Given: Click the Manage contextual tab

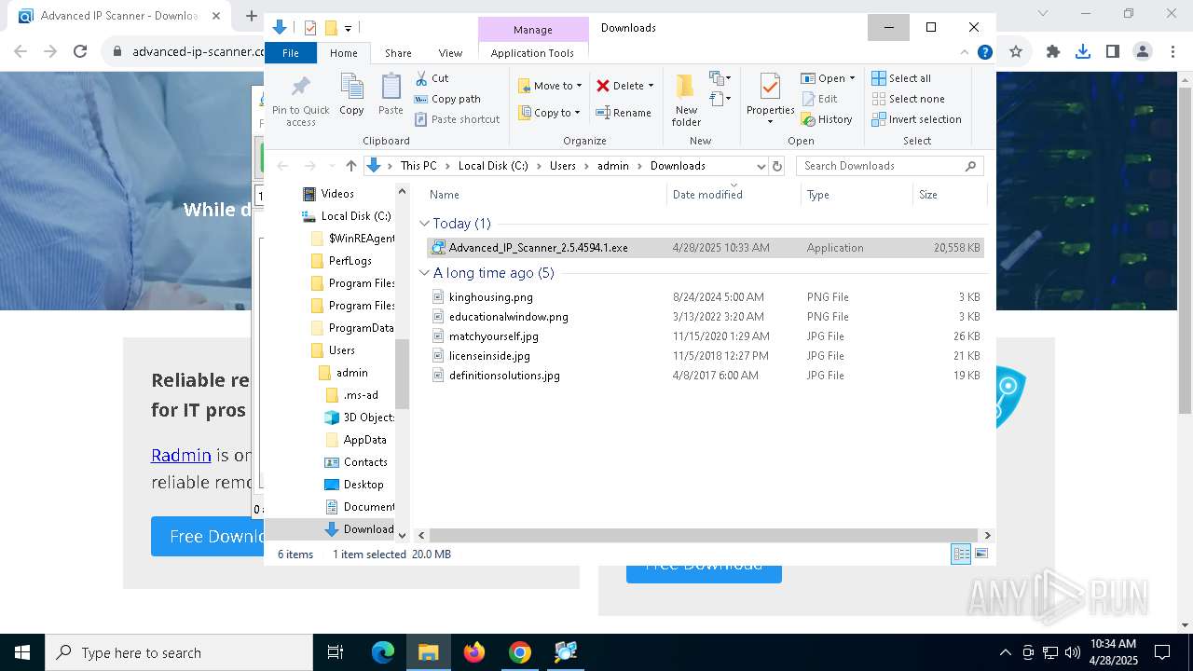Looking at the screenshot, I should point(533,30).
